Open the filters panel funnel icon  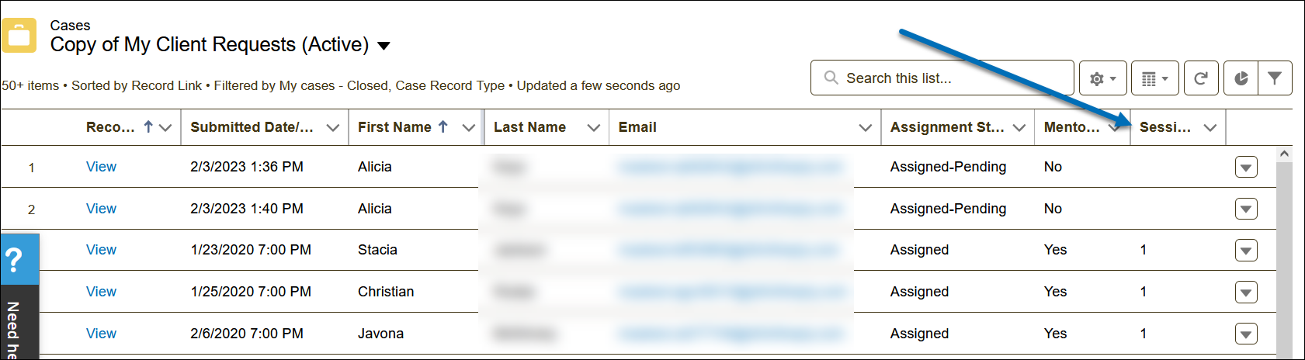(1274, 78)
